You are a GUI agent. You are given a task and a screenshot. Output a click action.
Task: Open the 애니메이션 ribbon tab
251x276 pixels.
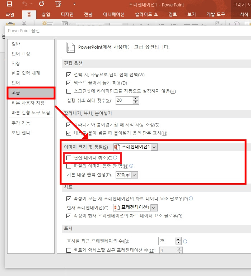point(114,14)
